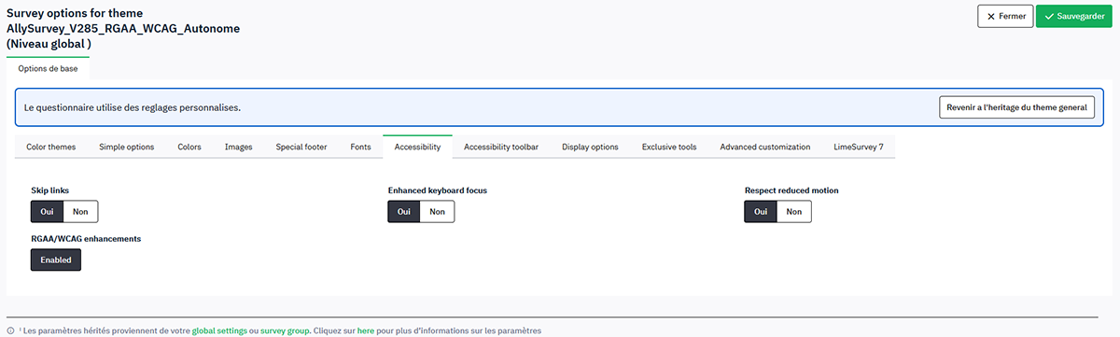The height and width of the screenshot is (337, 1120).
Task: Set Skip links to Non
Action: tap(80, 212)
